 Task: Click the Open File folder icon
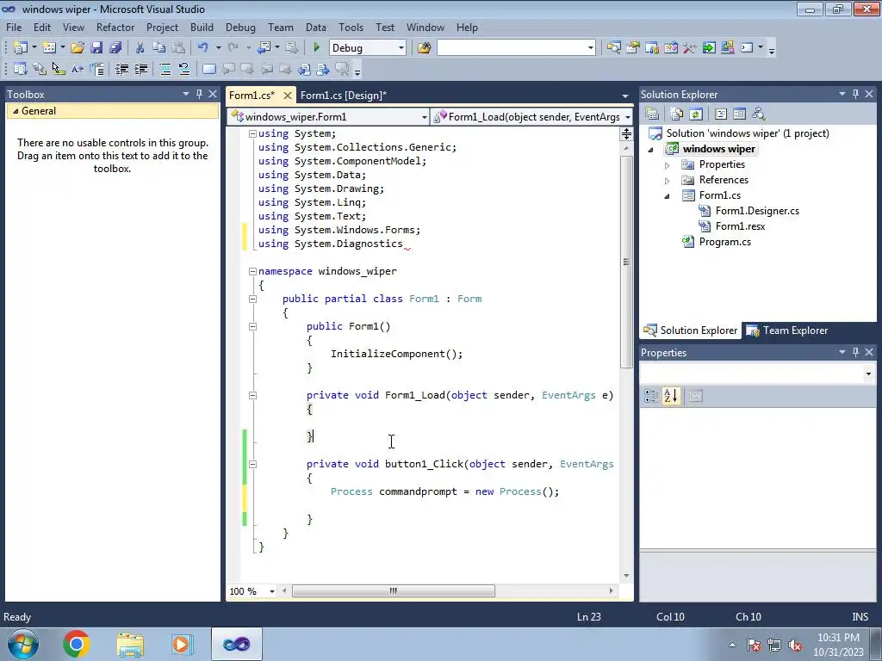77,48
